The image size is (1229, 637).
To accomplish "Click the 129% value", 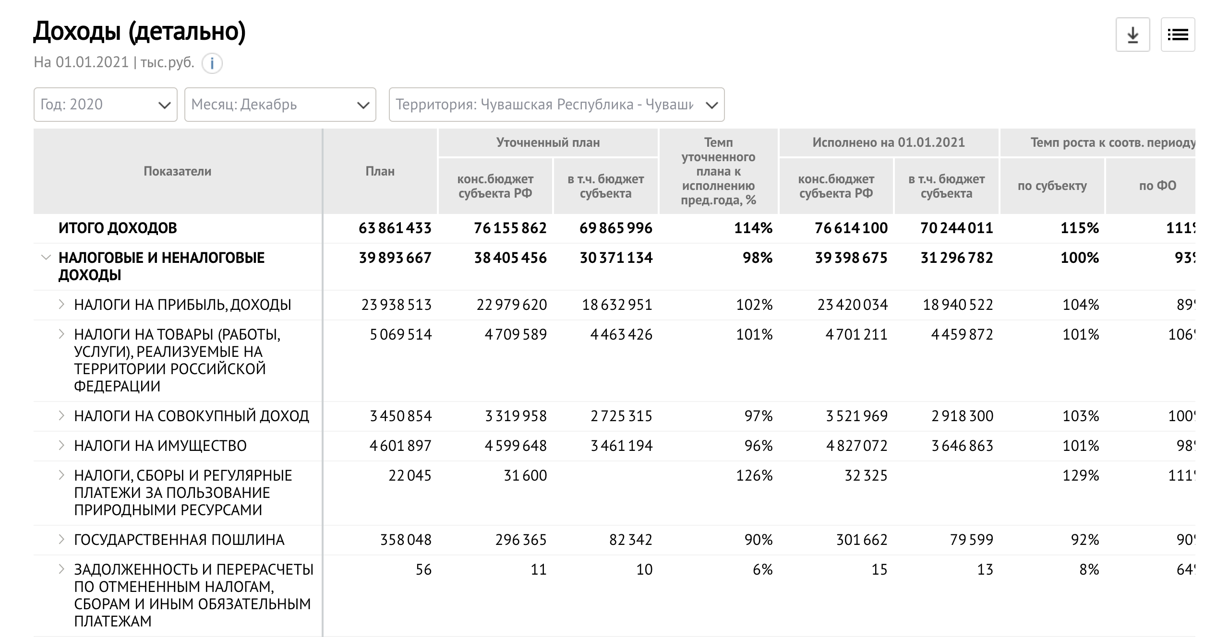I will click(x=1081, y=475).
